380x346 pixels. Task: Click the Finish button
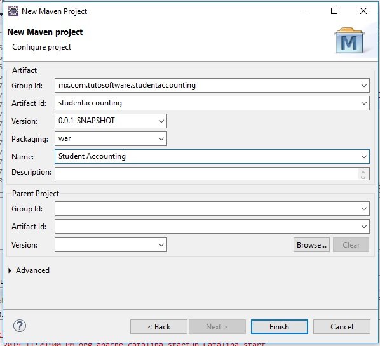pyautogui.click(x=280, y=326)
